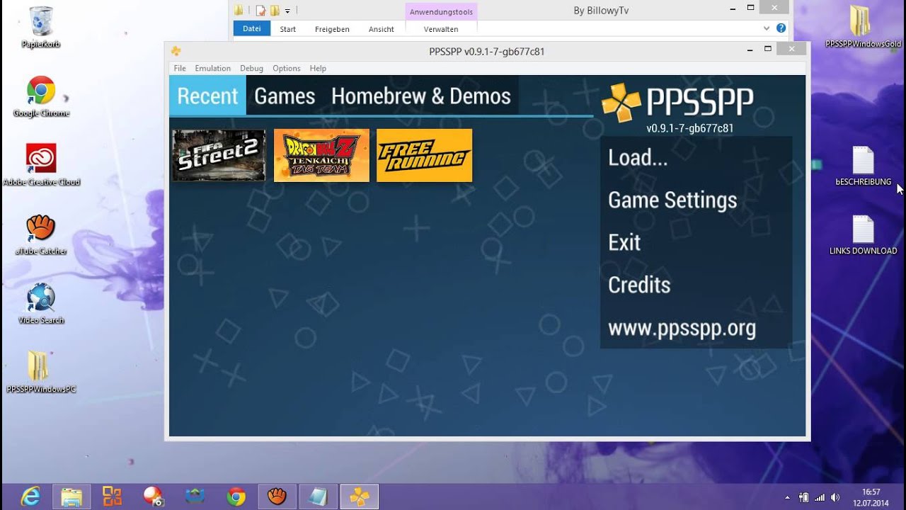Open Explorer quick access toolbar dropdown arrow
This screenshot has width=906, height=510.
(x=287, y=11)
